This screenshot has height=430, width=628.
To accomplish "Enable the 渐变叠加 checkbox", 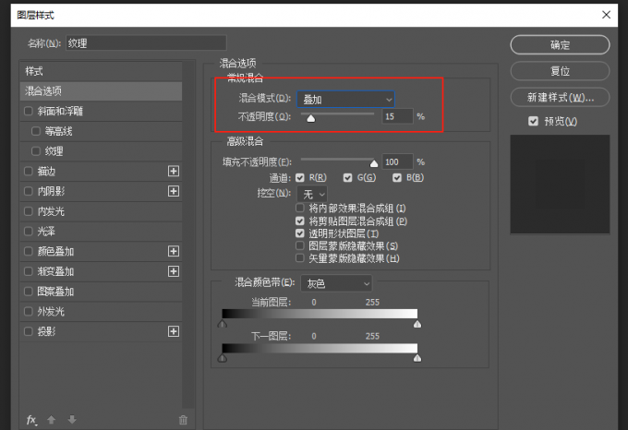I will click(x=29, y=271).
